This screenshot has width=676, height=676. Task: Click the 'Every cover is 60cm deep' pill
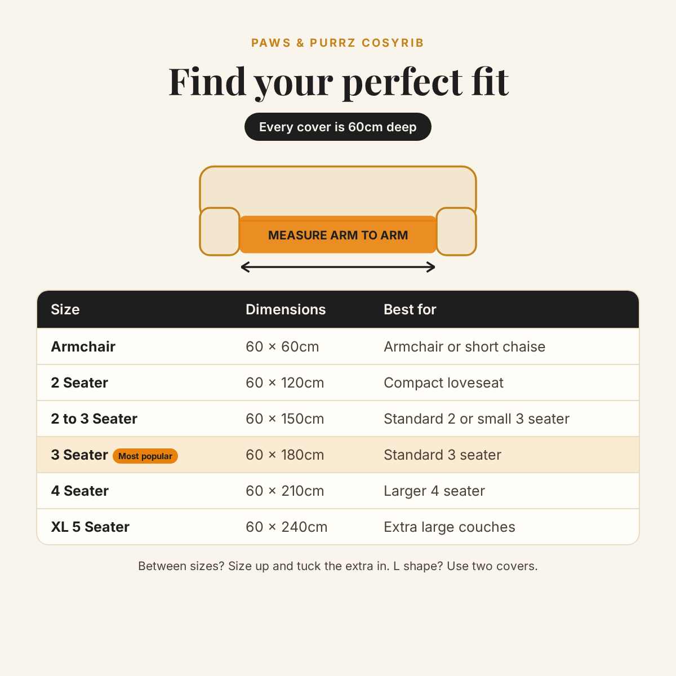[338, 127]
